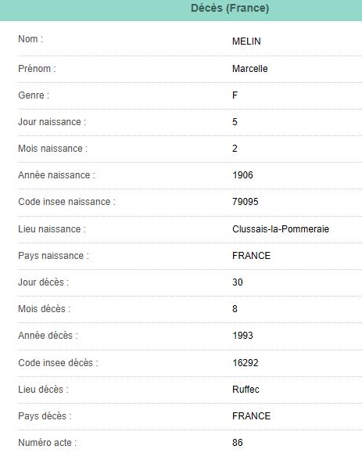
Task: Click birthplace Clussais-la-Pommeraie
Action: click(x=281, y=229)
